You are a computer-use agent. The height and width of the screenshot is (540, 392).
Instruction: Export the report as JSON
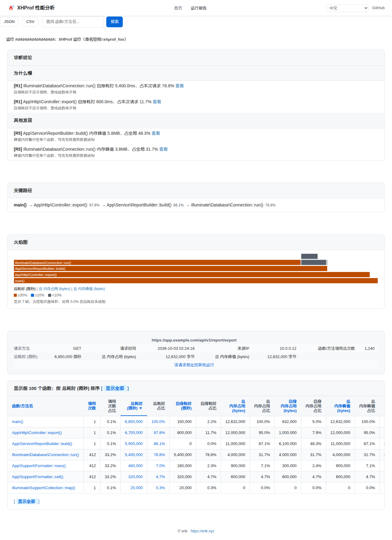[9, 22]
